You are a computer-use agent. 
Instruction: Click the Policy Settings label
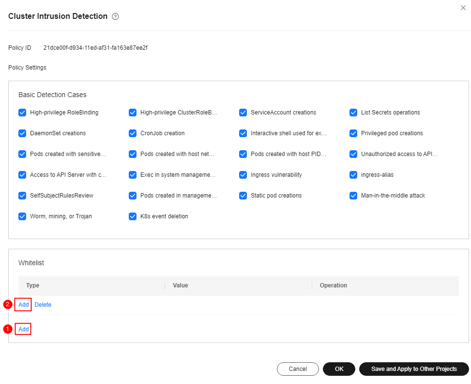pyautogui.click(x=27, y=68)
